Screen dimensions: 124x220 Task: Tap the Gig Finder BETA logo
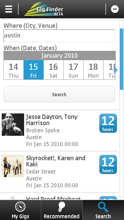pos(44,9)
